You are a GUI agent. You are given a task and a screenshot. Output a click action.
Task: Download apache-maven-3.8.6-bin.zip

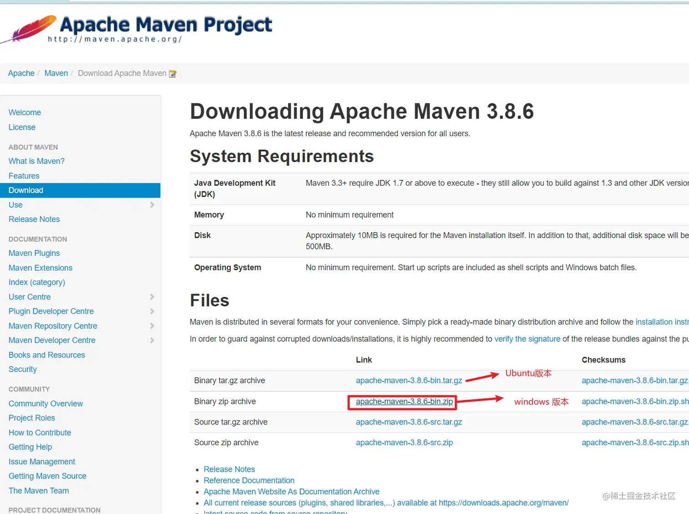click(404, 402)
